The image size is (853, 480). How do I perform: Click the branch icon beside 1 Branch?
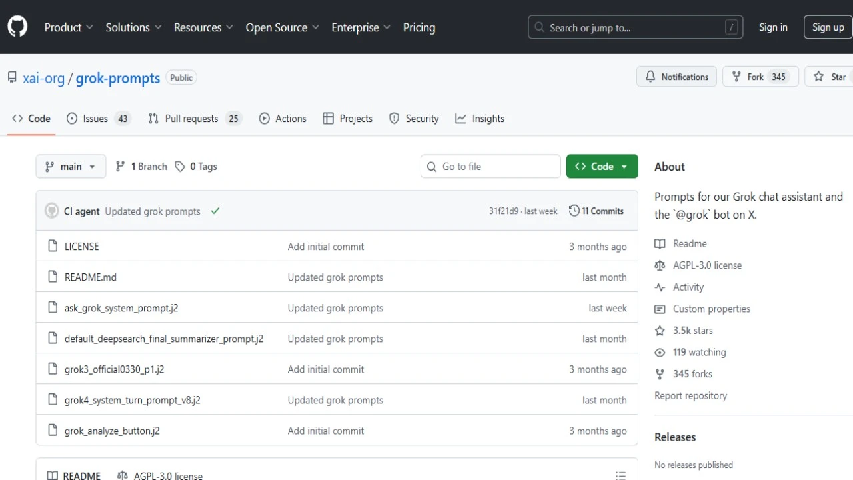coord(120,167)
